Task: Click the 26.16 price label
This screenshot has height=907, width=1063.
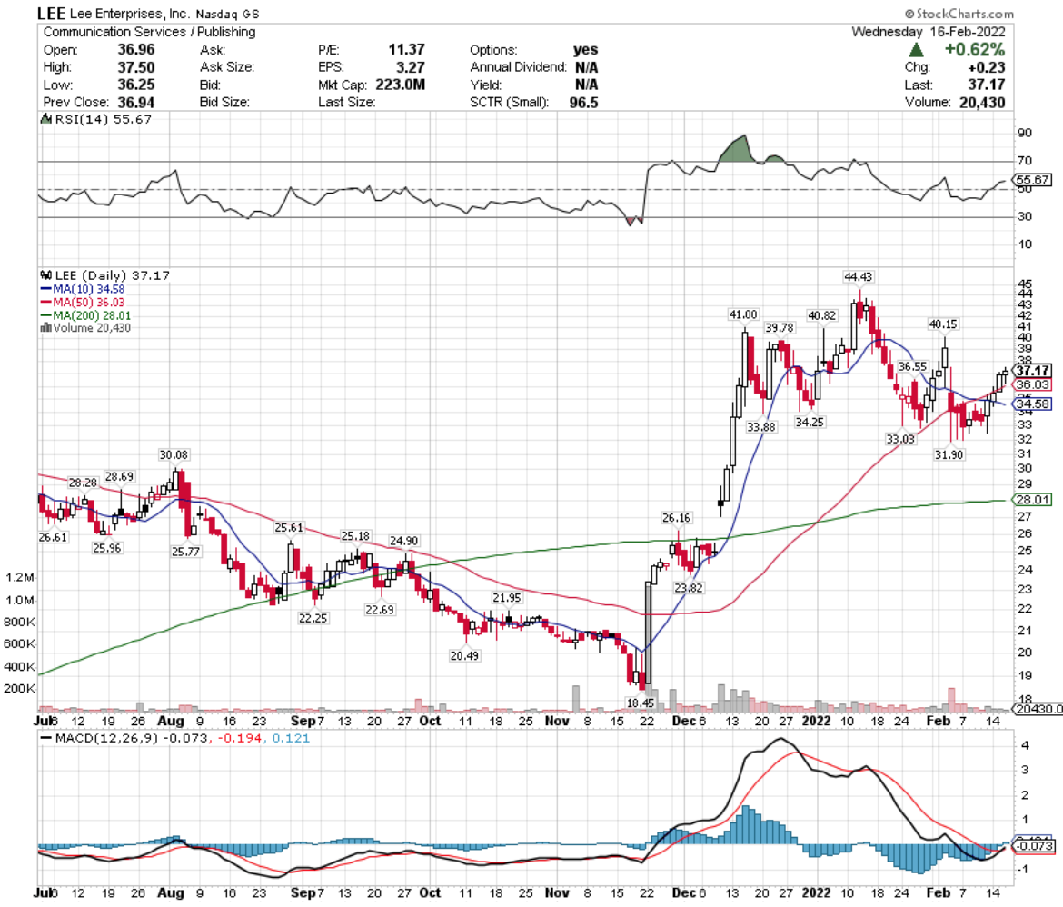Action: [x=676, y=518]
